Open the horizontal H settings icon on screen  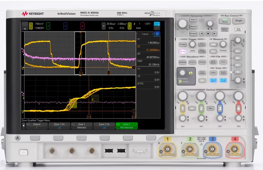[103, 26]
